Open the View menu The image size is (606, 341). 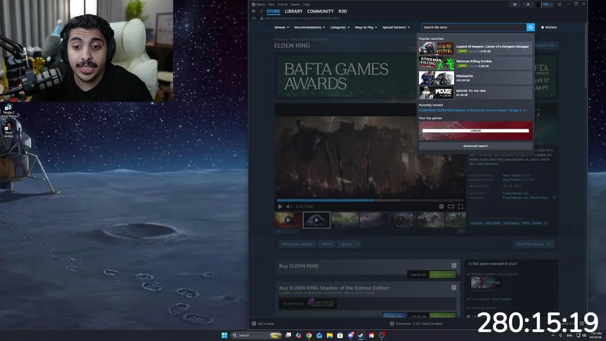coord(271,4)
